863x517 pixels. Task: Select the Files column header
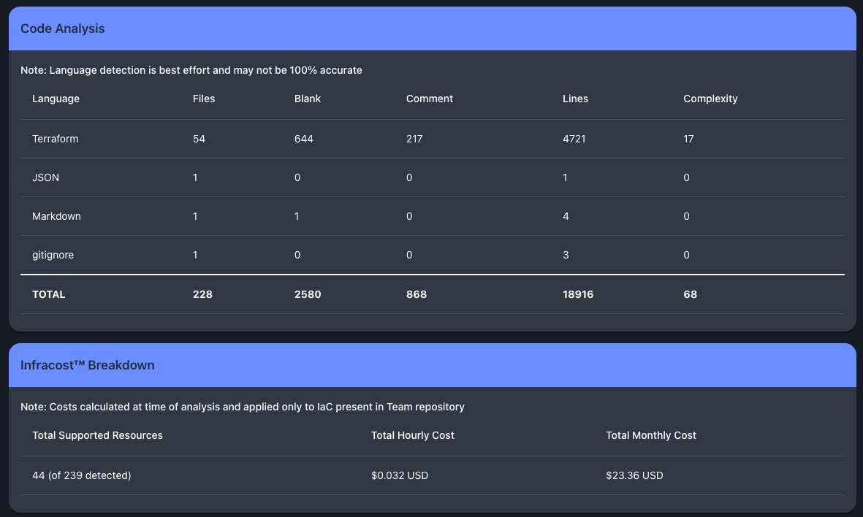[204, 99]
